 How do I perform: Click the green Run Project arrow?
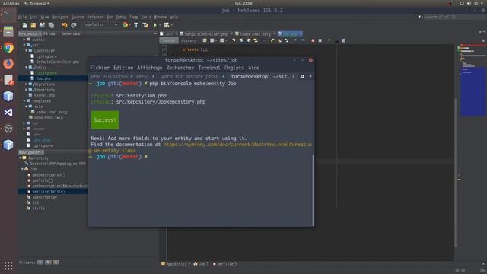pyautogui.click(x=155, y=25)
